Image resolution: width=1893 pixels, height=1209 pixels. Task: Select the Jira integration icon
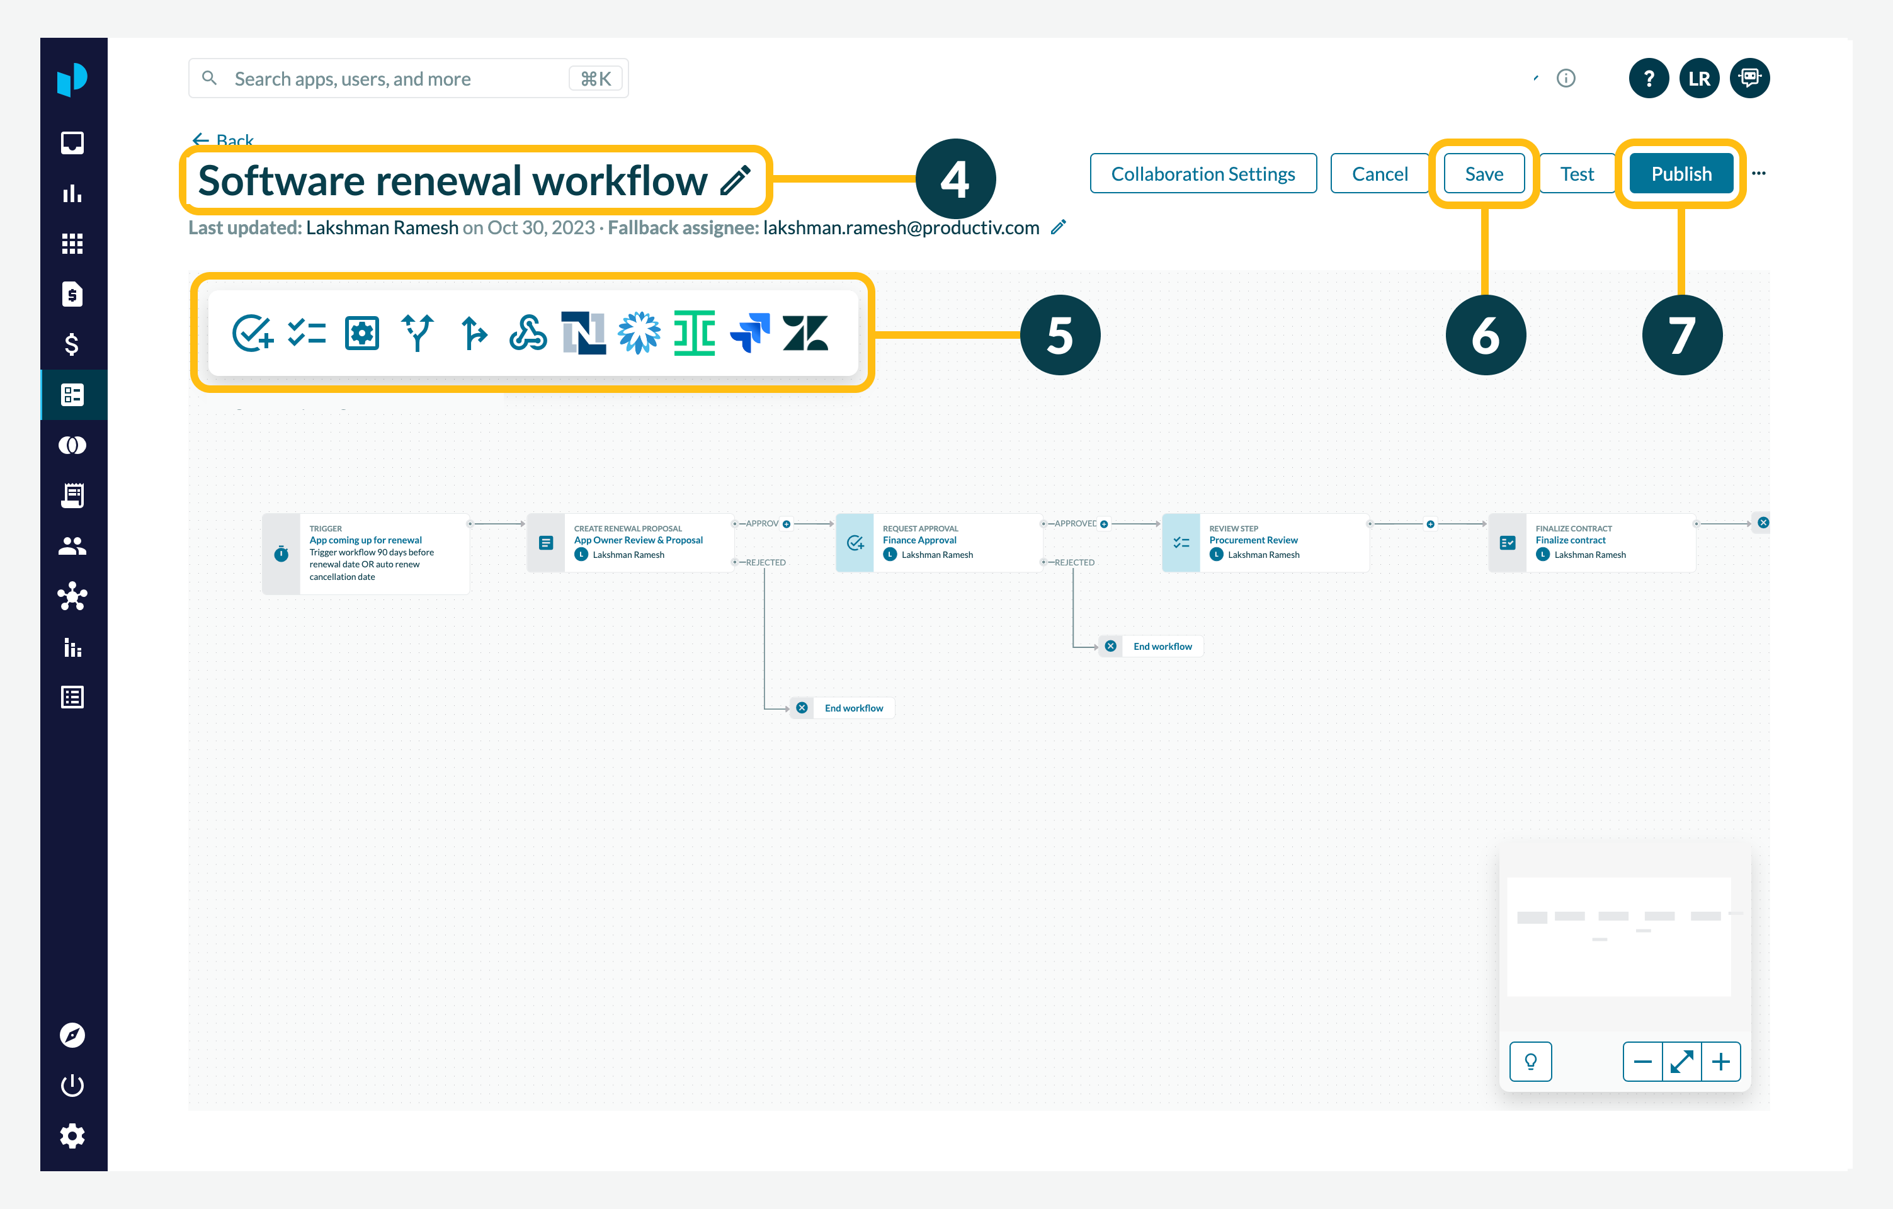tap(749, 333)
